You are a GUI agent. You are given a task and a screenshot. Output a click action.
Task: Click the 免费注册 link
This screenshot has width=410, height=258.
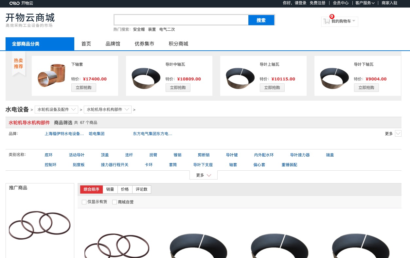(x=317, y=3)
